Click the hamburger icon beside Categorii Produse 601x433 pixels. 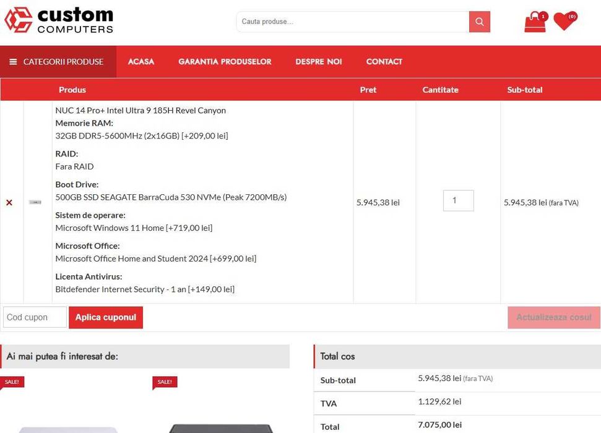pos(13,62)
